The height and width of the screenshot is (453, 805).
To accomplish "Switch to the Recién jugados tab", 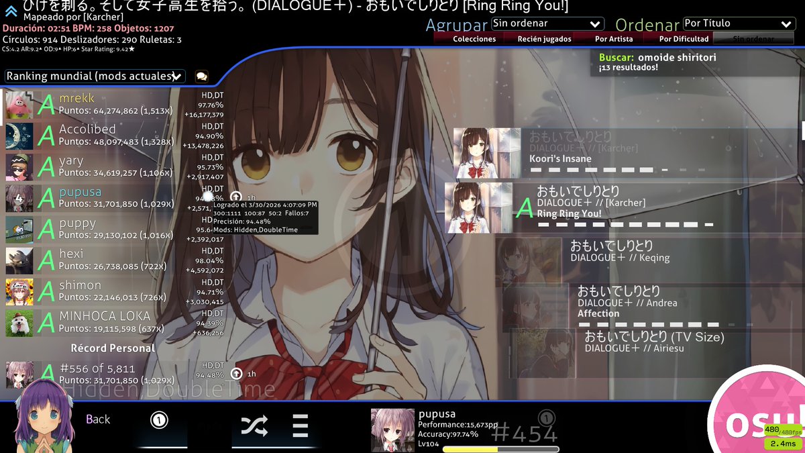I will point(544,39).
